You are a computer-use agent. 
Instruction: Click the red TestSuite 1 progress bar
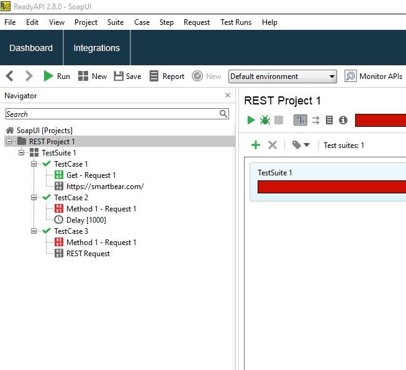coord(331,187)
